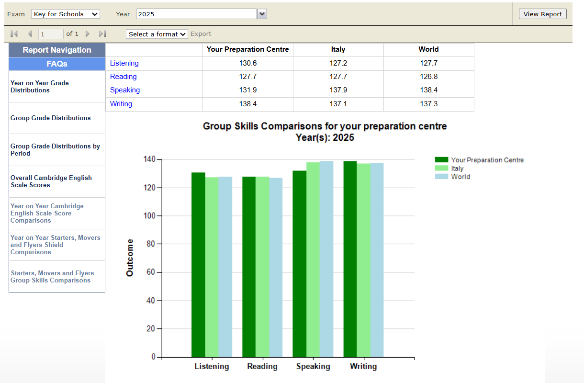Go to first page of report
The width and height of the screenshot is (584, 383).
[14, 34]
